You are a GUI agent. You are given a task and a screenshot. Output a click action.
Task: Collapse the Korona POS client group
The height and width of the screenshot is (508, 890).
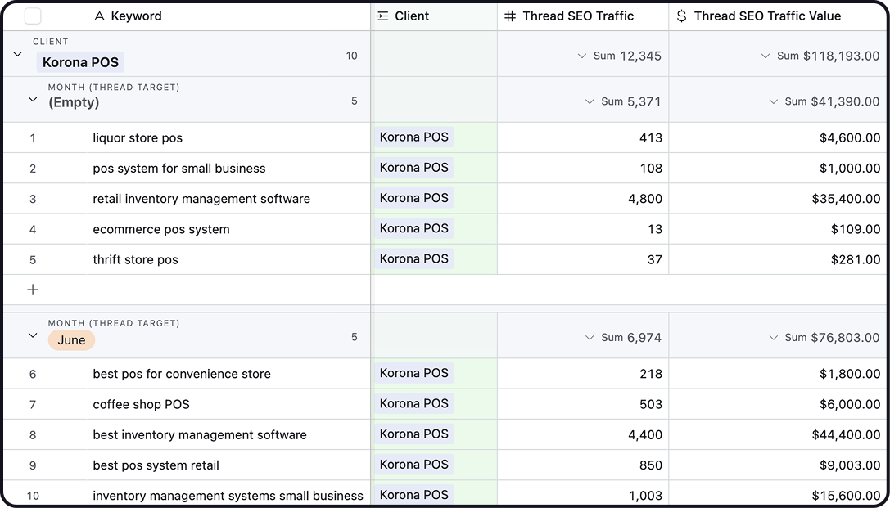click(18, 55)
